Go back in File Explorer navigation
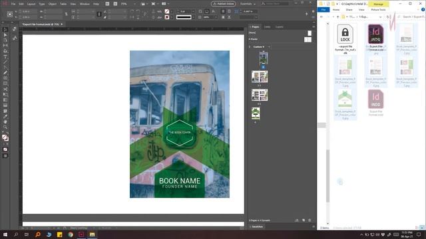This screenshot has height=239, width=426. (321, 17)
